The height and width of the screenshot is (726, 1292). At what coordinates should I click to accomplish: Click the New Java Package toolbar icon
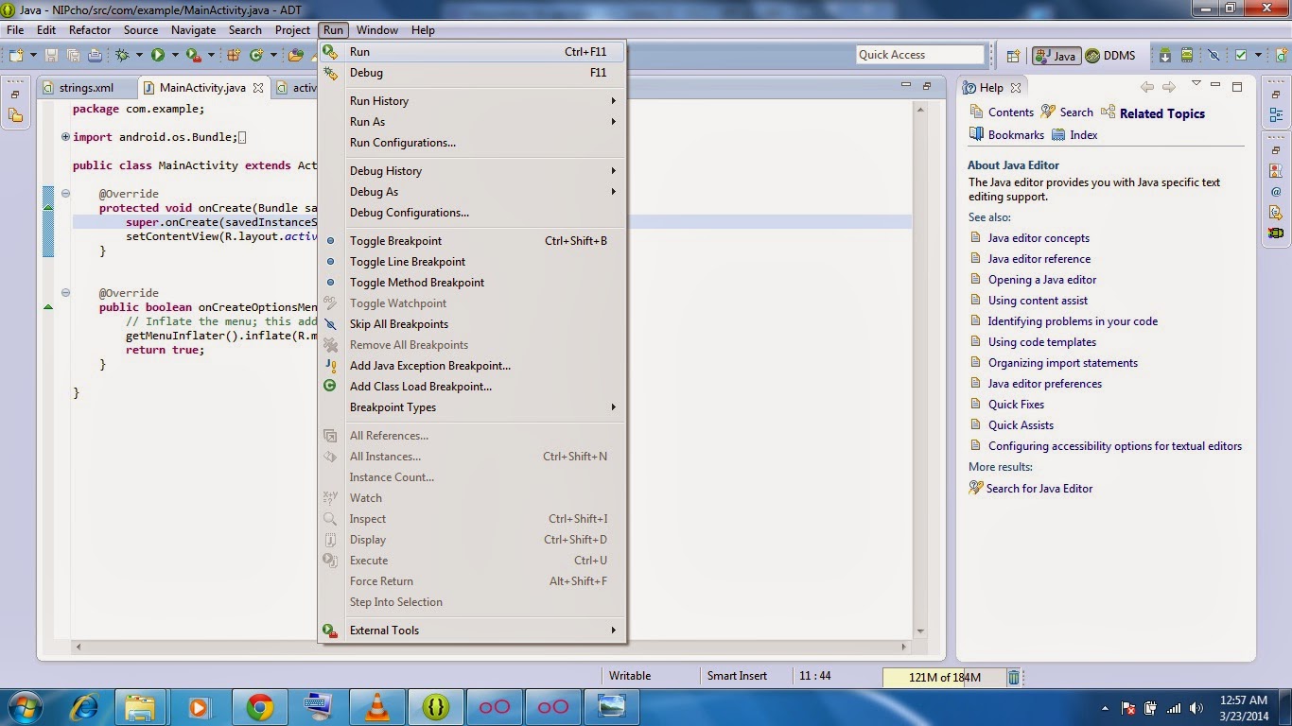234,55
